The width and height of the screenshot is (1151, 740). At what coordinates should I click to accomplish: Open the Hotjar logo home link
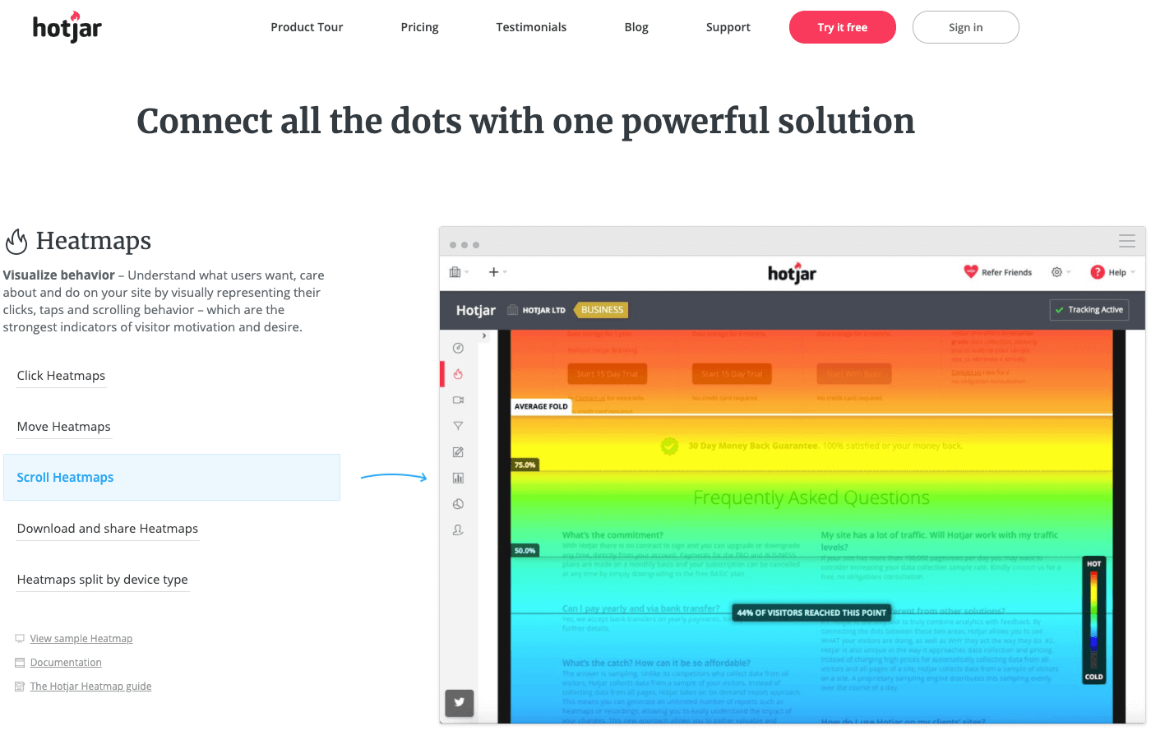coord(67,27)
